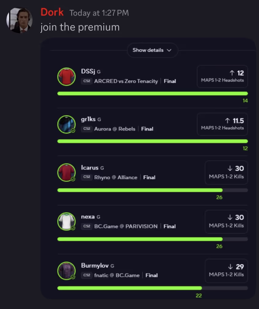This screenshot has width=259, height=309.
Task: Click Burmylov's dark jersey icon
Action: coord(66,271)
